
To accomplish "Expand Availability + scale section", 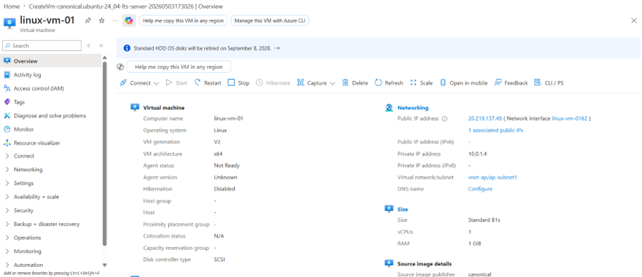I will [x=7, y=196].
